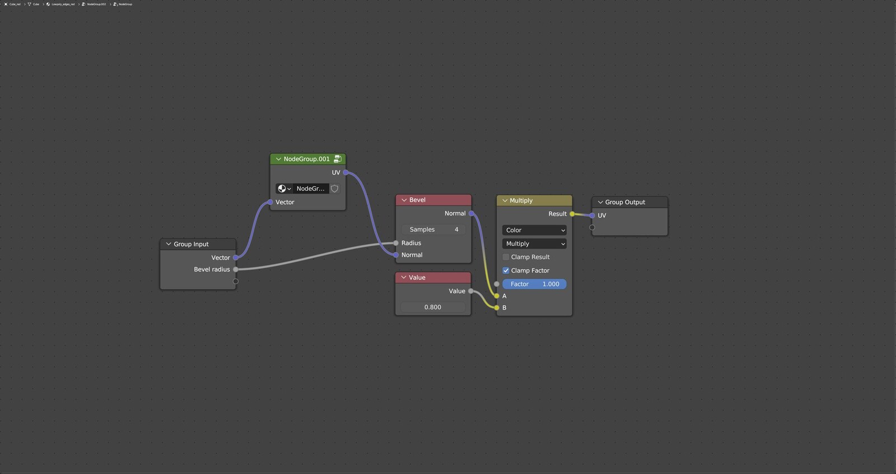Click the Factor 1.000 slider
Image resolution: width=896 pixels, height=474 pixels.
pos(534,284)
